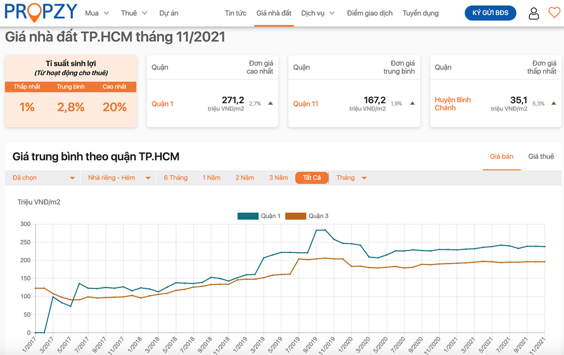Switch to the Giá thuê tab

tap(541, 156)
